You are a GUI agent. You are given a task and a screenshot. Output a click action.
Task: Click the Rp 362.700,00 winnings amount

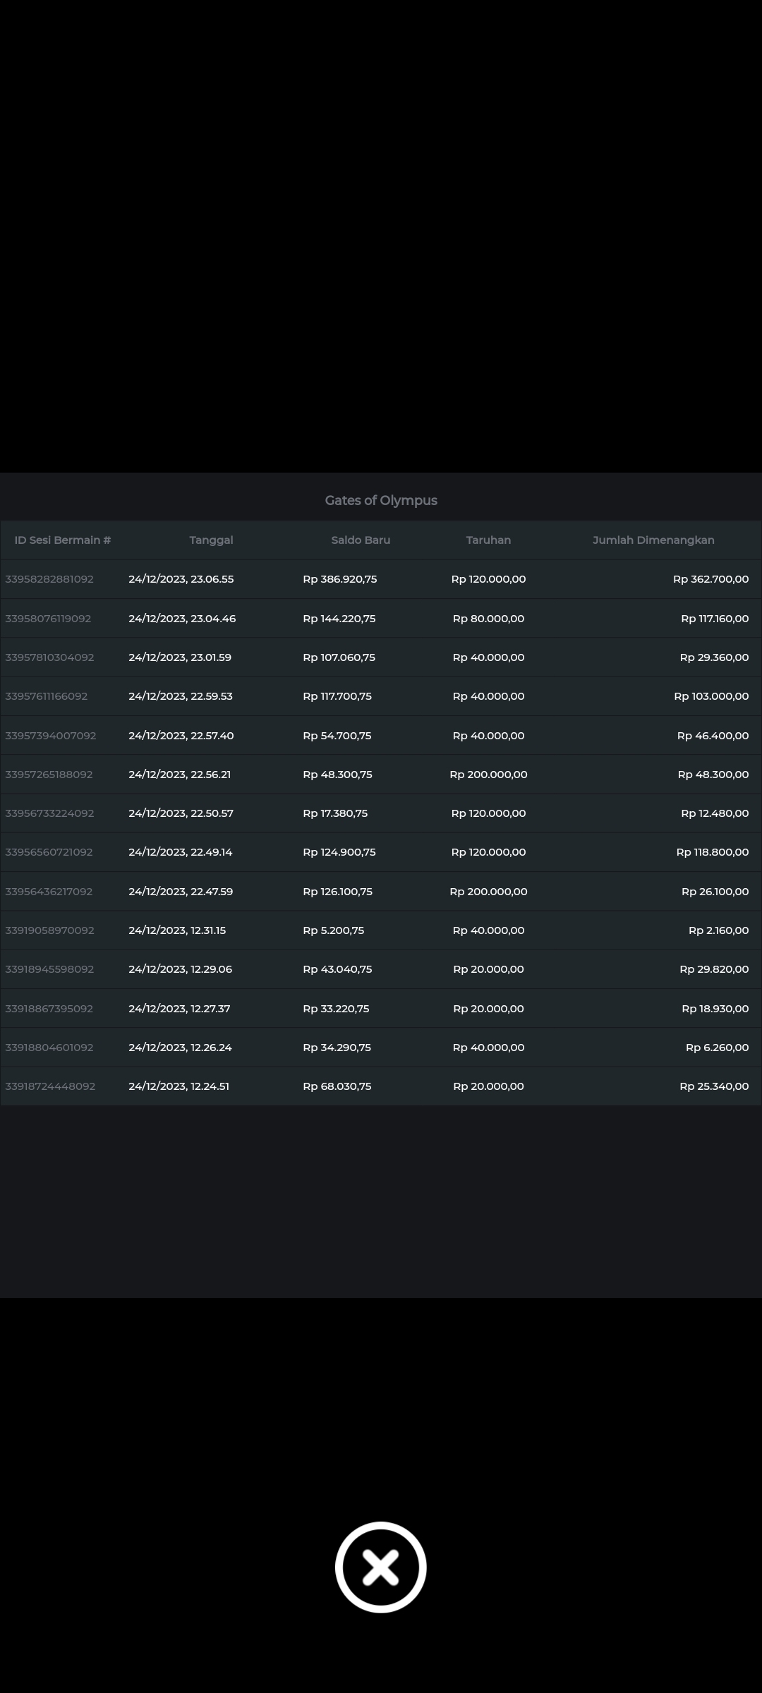(710, 579)
